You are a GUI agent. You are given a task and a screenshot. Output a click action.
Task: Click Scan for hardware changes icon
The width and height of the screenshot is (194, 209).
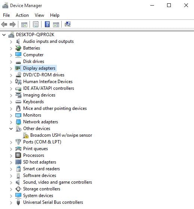[68, 24]
